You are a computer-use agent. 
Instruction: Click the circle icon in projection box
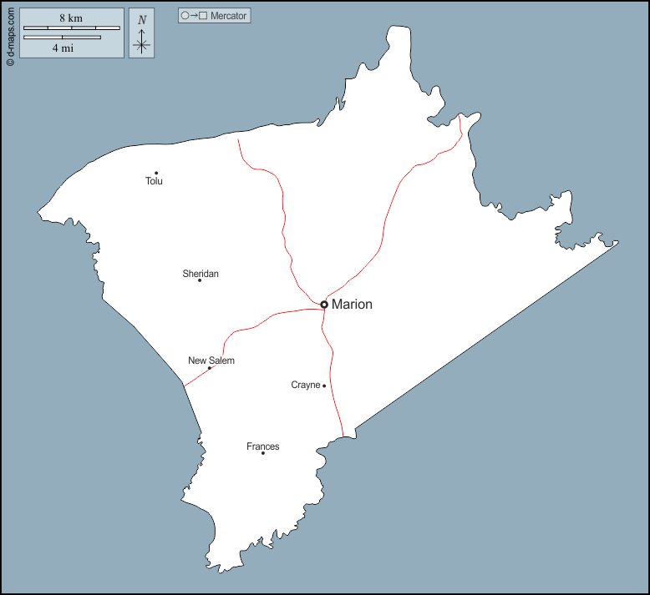[185, 16]
